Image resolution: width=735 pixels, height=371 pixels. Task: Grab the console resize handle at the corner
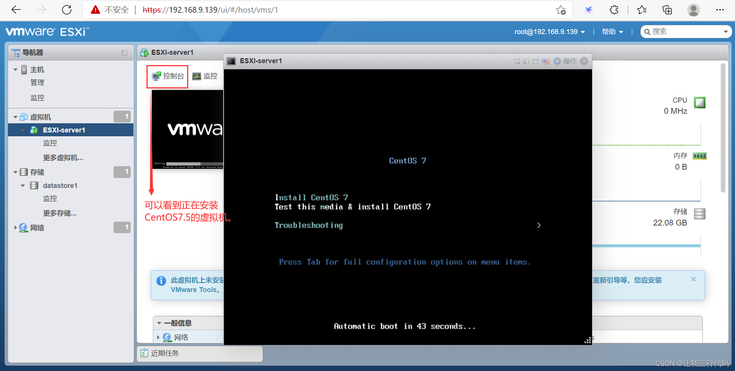(x=588, y=340)
